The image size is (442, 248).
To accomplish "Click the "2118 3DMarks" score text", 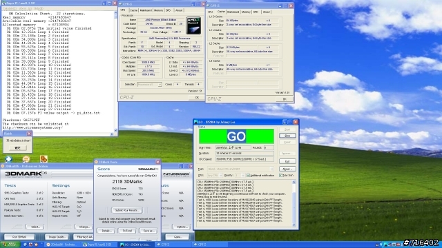I will click(x=127, y=182).
